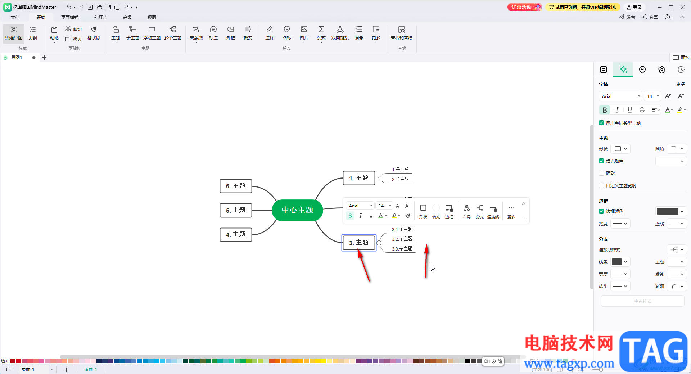Select the Central Topic node

(x=297, y=210)
